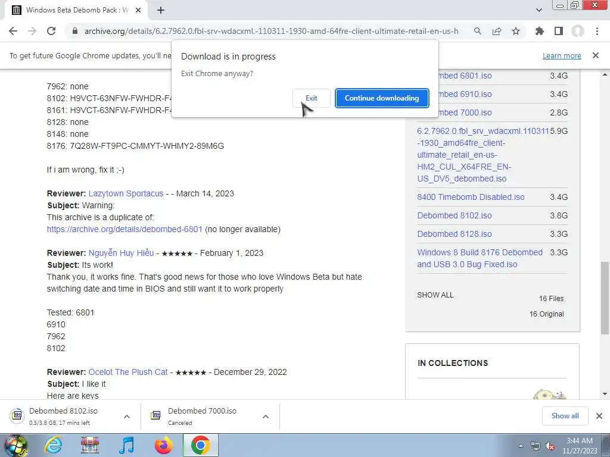Open the Extensions puzzle icon

(x=540, y=31)
